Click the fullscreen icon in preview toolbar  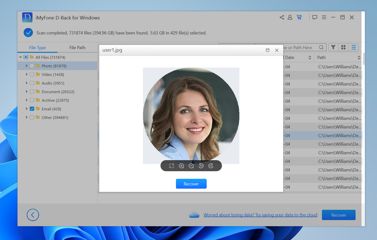[x=172, y=166]
